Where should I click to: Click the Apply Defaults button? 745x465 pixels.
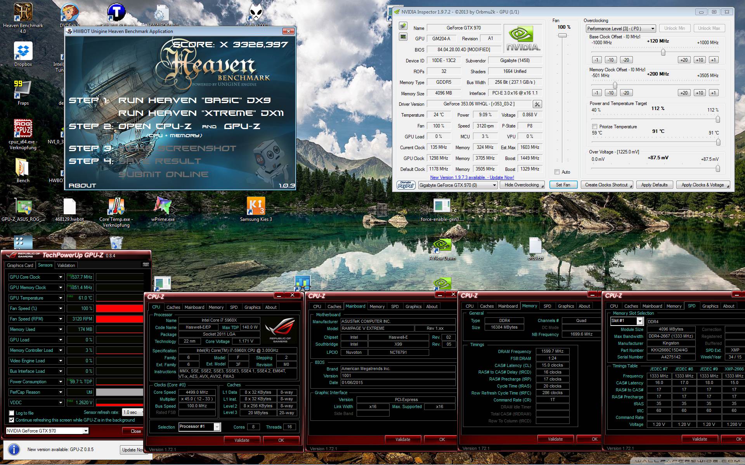click(x=654, y=185)
